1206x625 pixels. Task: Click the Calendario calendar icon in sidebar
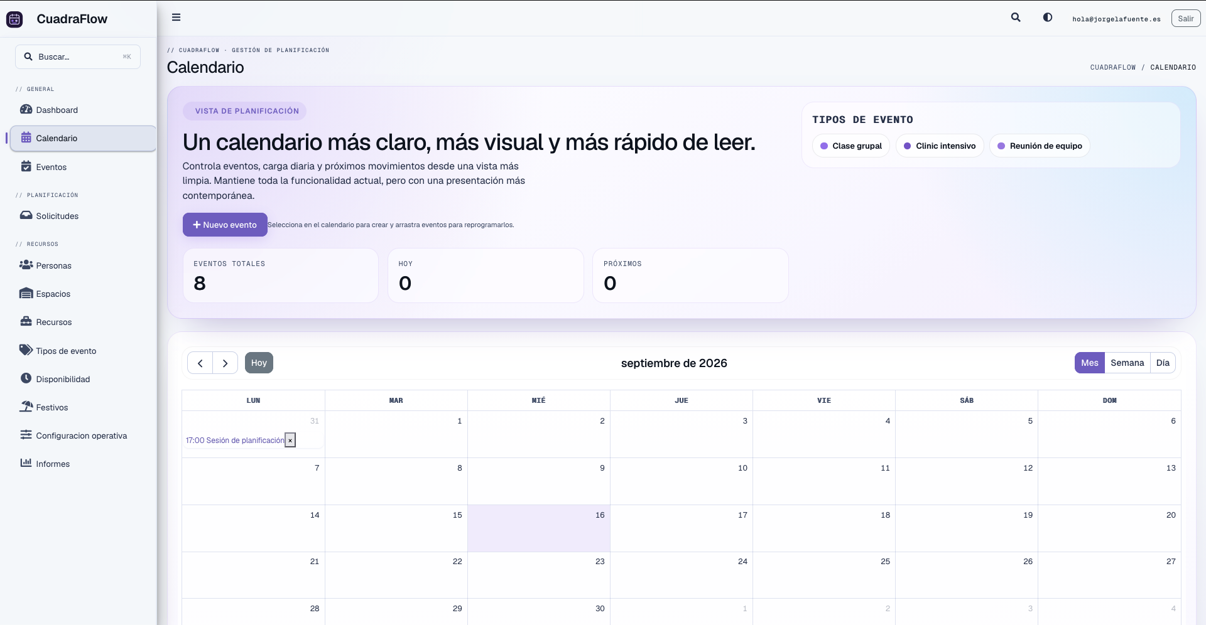click(26, 137)
